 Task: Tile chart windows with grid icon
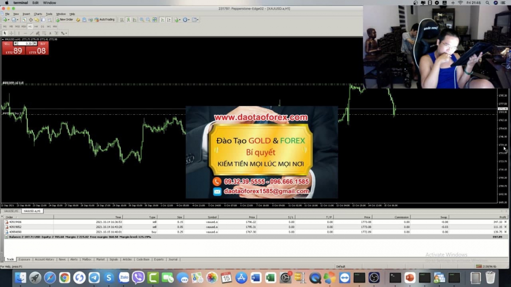pyautogui.click(x=155, y=20)
